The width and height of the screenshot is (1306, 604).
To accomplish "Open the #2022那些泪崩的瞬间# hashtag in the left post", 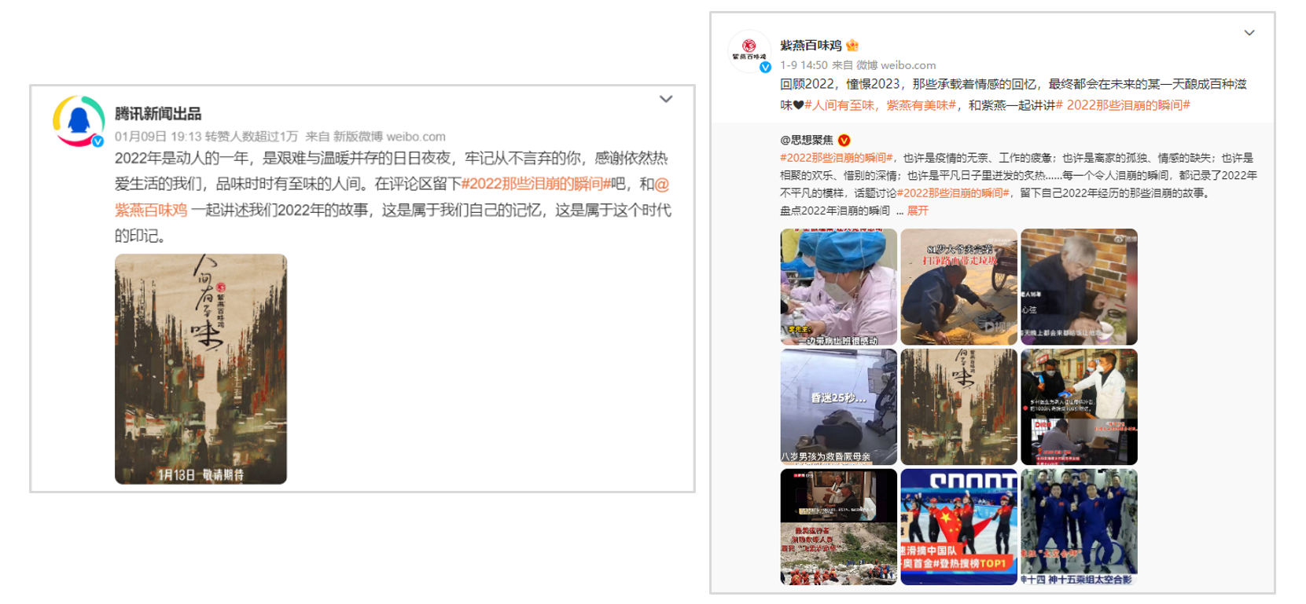I will pyautogui.click(x=535, y=184).
